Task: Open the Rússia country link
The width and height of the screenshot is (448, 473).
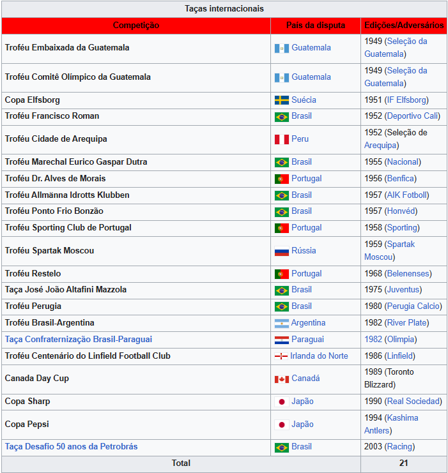Action: click(304, 250)
